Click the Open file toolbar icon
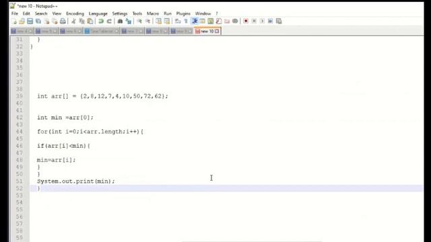 coord(22,21)
